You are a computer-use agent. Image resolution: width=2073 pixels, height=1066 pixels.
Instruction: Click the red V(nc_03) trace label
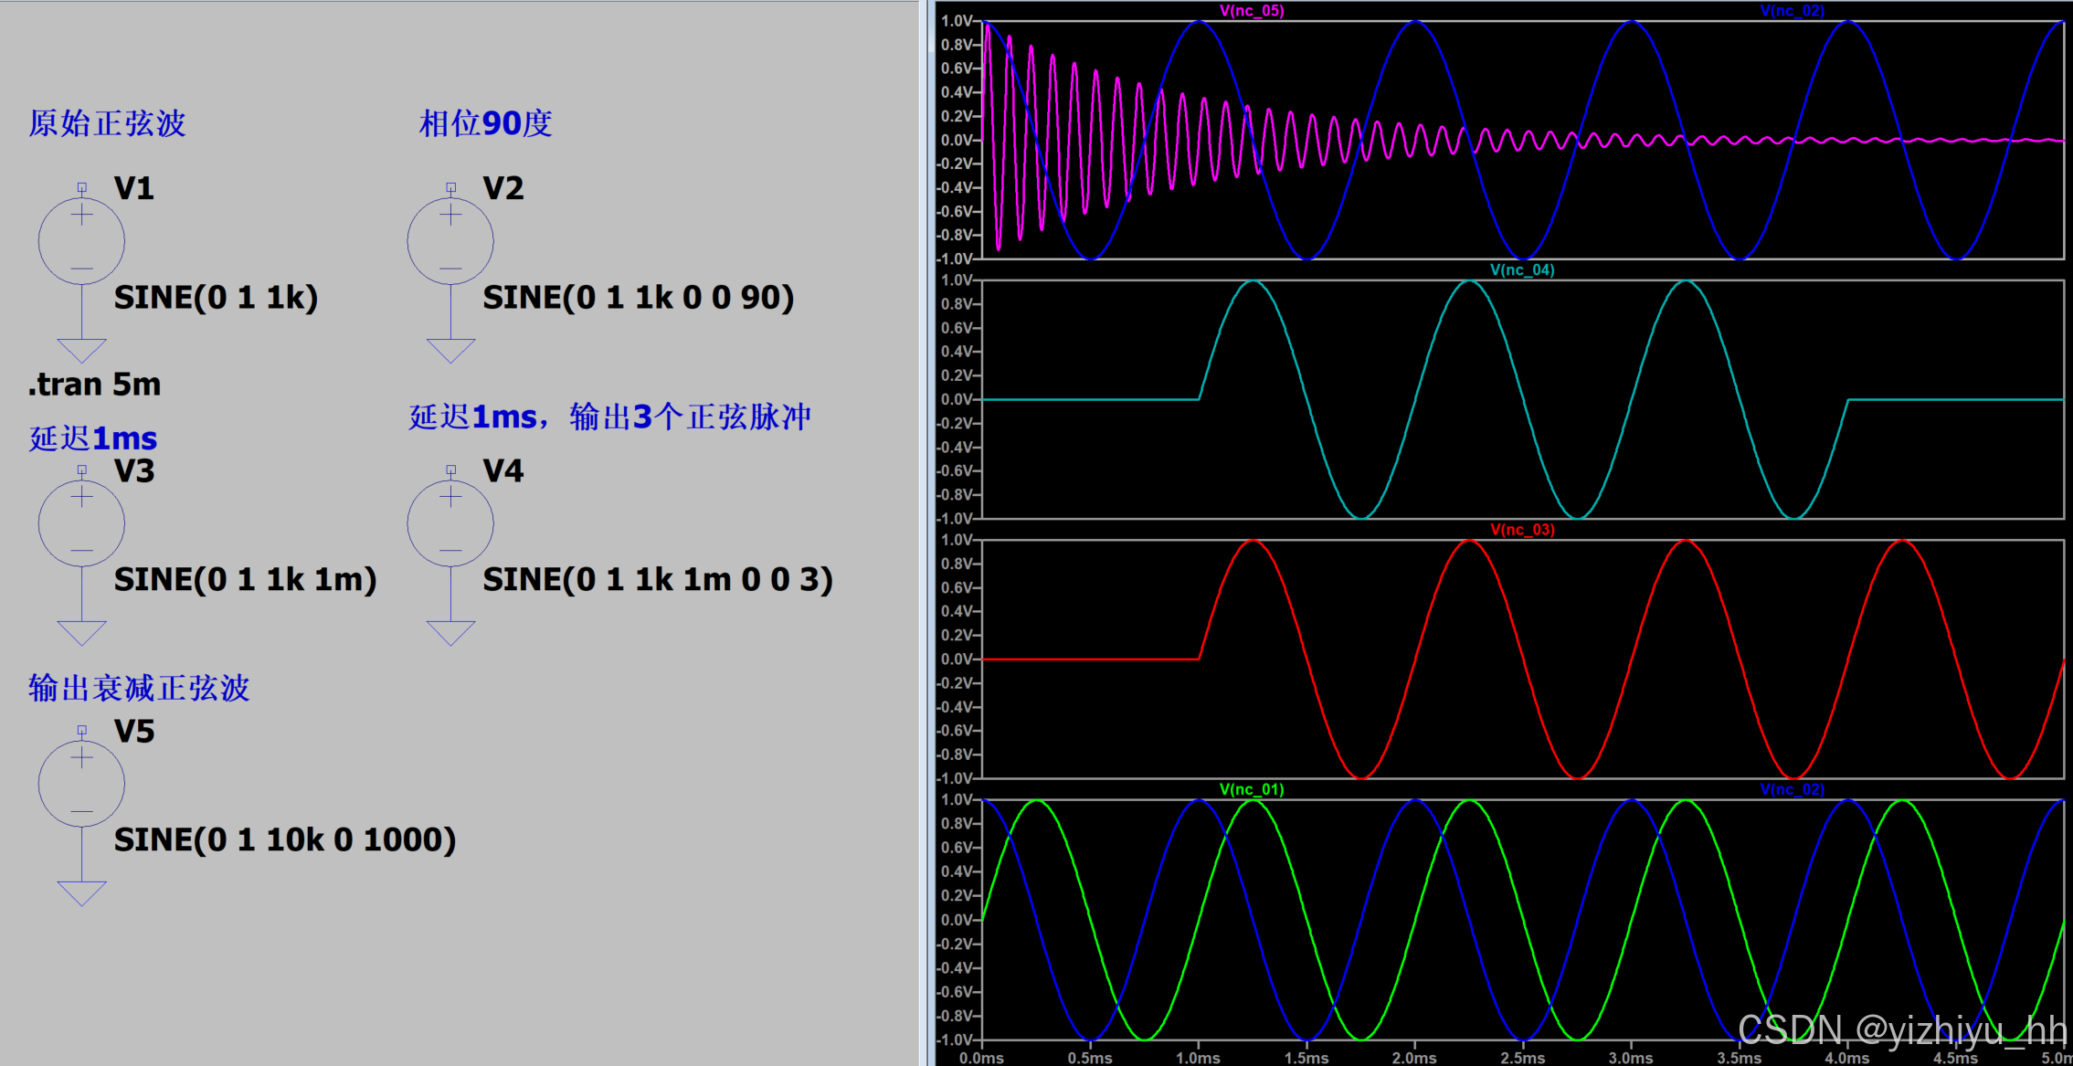point(1521,530)
